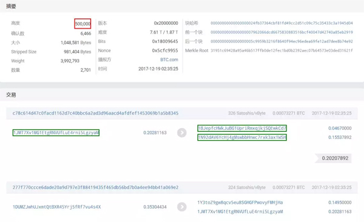Open transaction hash starting 277f770ccce6

click(95, 187)
